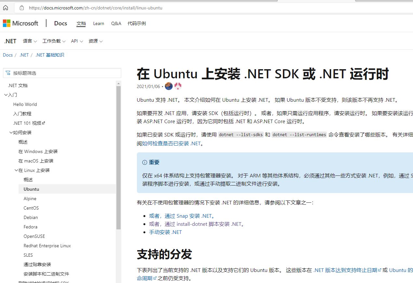
Task: Click the browser home icon
Action: click(x=6, y=8)
